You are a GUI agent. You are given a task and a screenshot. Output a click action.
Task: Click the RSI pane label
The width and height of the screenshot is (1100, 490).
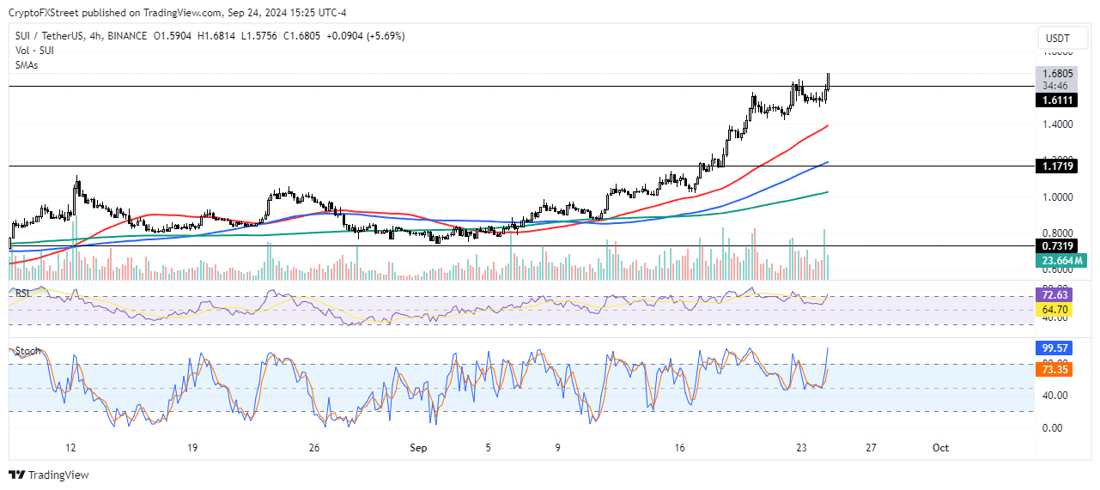click(x=23, y=293)
